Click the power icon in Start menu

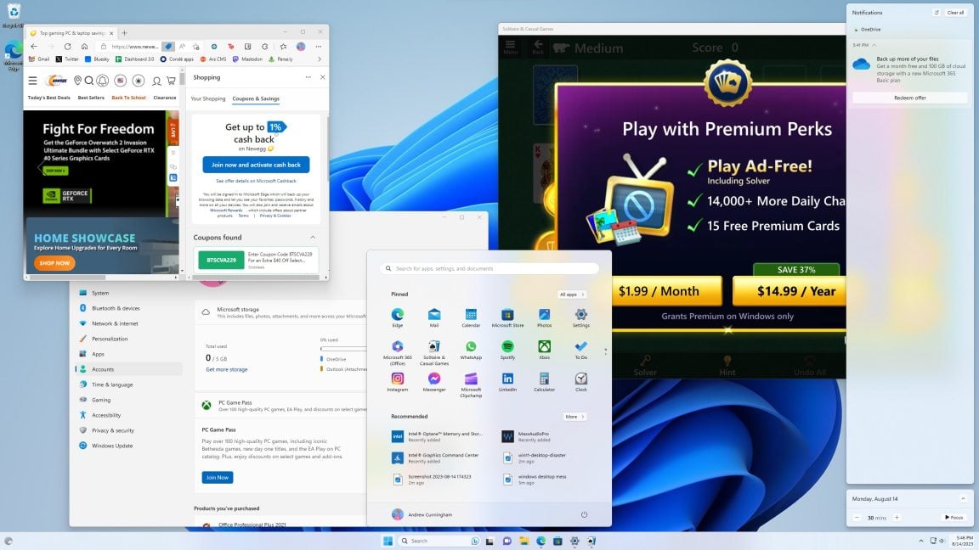(584, 514)
